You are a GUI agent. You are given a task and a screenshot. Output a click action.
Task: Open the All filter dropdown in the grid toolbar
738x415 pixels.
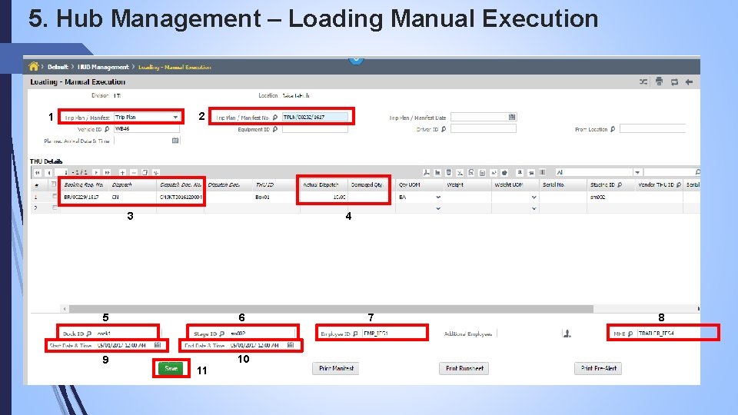(x=637, y=173)
